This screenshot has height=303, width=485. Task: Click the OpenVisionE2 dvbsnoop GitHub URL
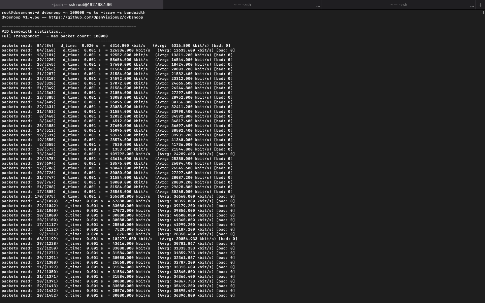[96, 17]
